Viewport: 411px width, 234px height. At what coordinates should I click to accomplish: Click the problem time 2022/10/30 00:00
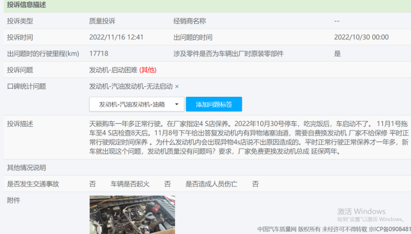click(x=361, y=37)
